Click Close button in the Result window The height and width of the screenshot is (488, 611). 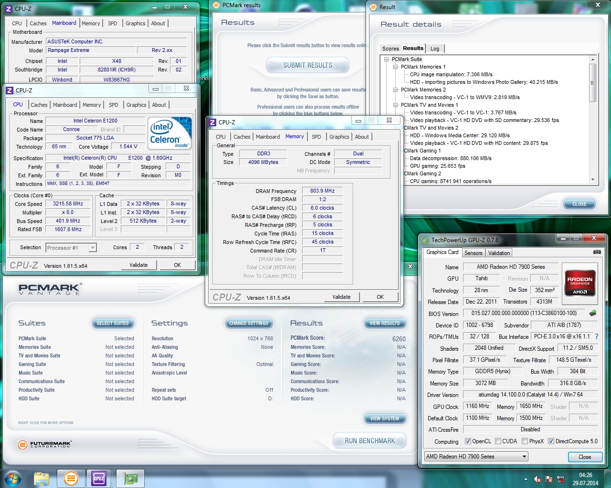(x=579, y=204)
